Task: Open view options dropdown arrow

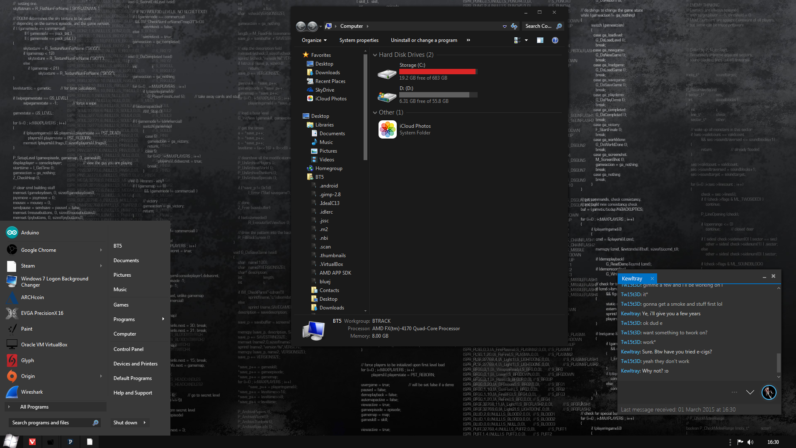Action: [527, 40]
